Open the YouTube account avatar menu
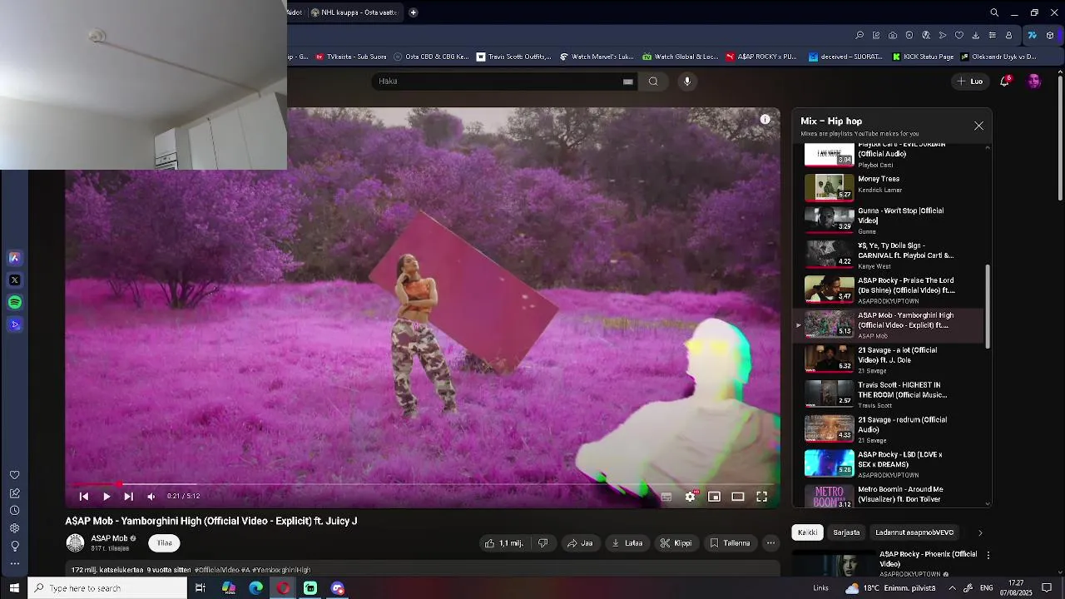Viewport: 1065px width, 599px height. click(1034, 82)
